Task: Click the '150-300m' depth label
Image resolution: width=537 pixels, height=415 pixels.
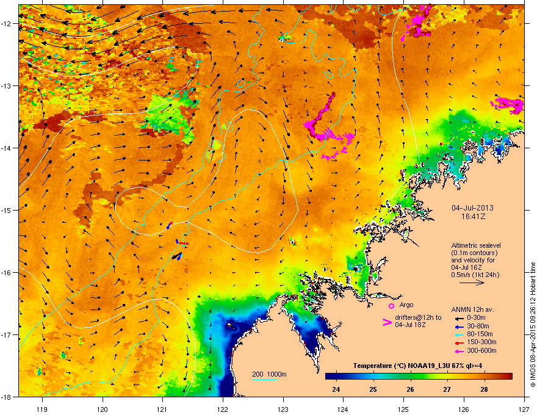Action: (x=481, y=342)
